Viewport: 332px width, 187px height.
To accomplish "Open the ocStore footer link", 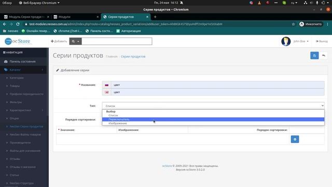I will tap(167, 166).
